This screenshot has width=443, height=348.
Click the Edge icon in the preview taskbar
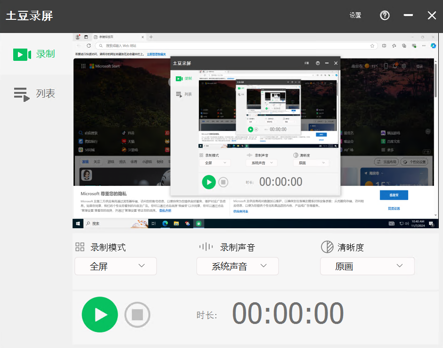(165, 224)
